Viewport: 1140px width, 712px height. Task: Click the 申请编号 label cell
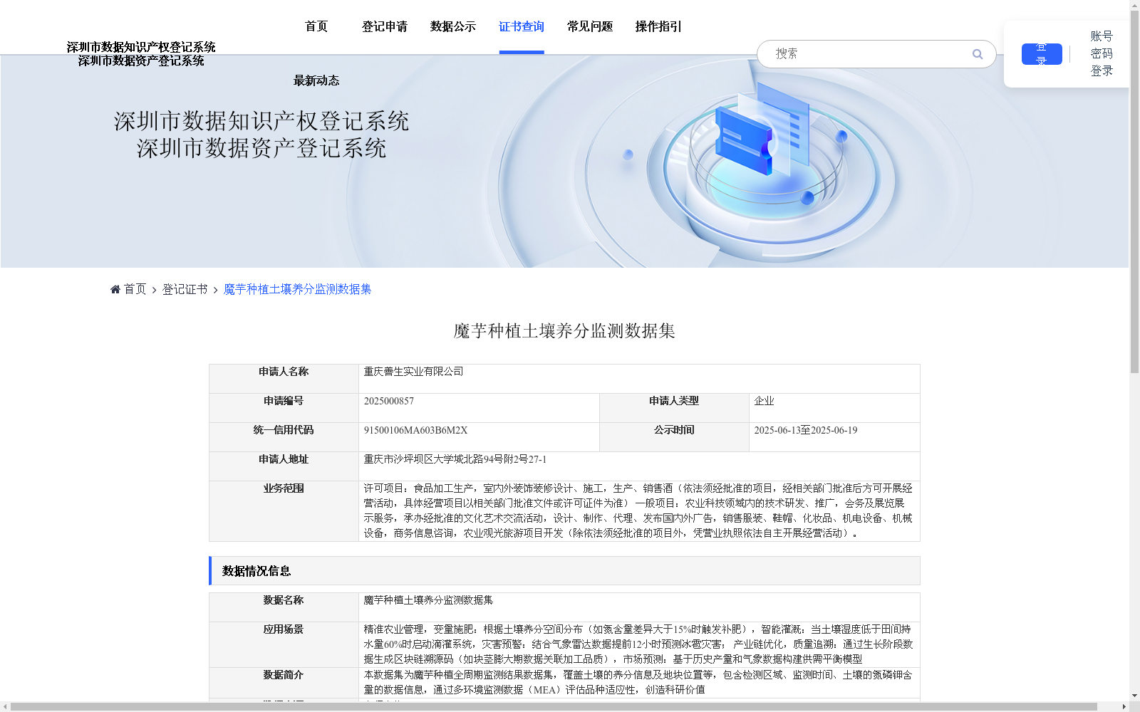(x=284, y=408)
